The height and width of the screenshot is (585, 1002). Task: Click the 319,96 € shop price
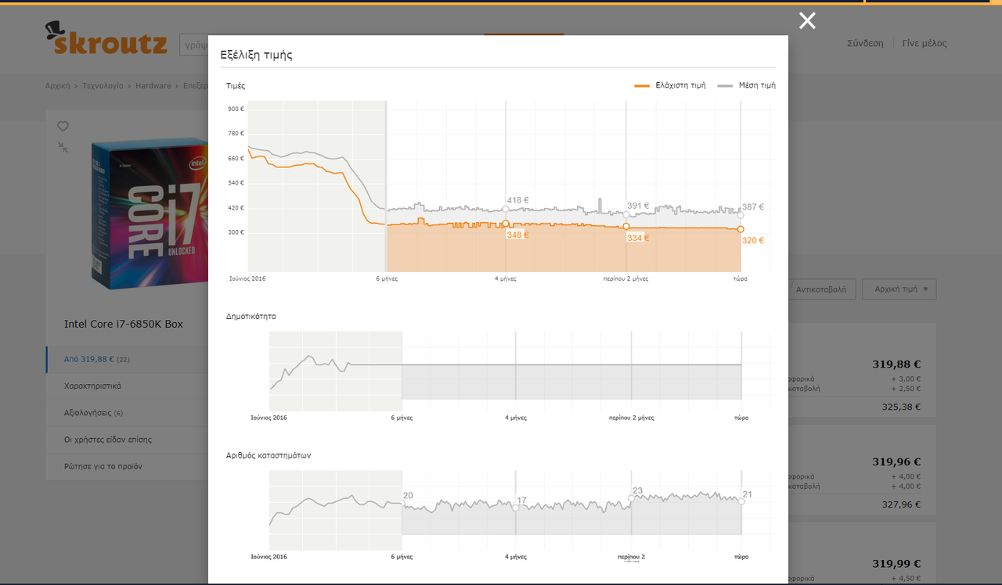896,461
